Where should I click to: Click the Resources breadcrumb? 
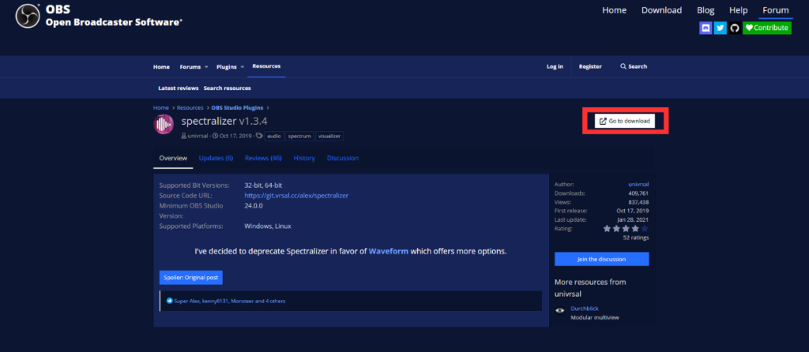[190, 107]
